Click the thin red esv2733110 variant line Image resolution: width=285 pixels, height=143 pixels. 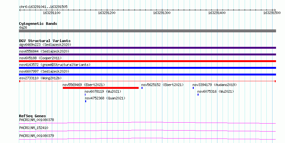point(147,81)
